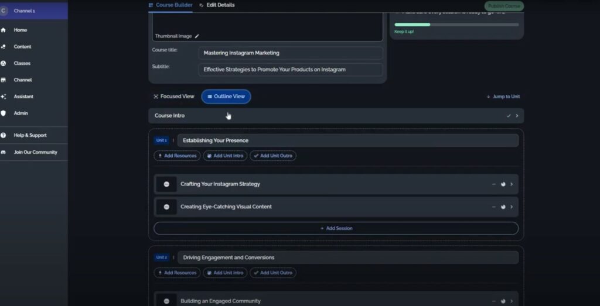This screenshot has height=306, width=600.
Task: Click the Unit 1 badge
Action: (161, 140)
